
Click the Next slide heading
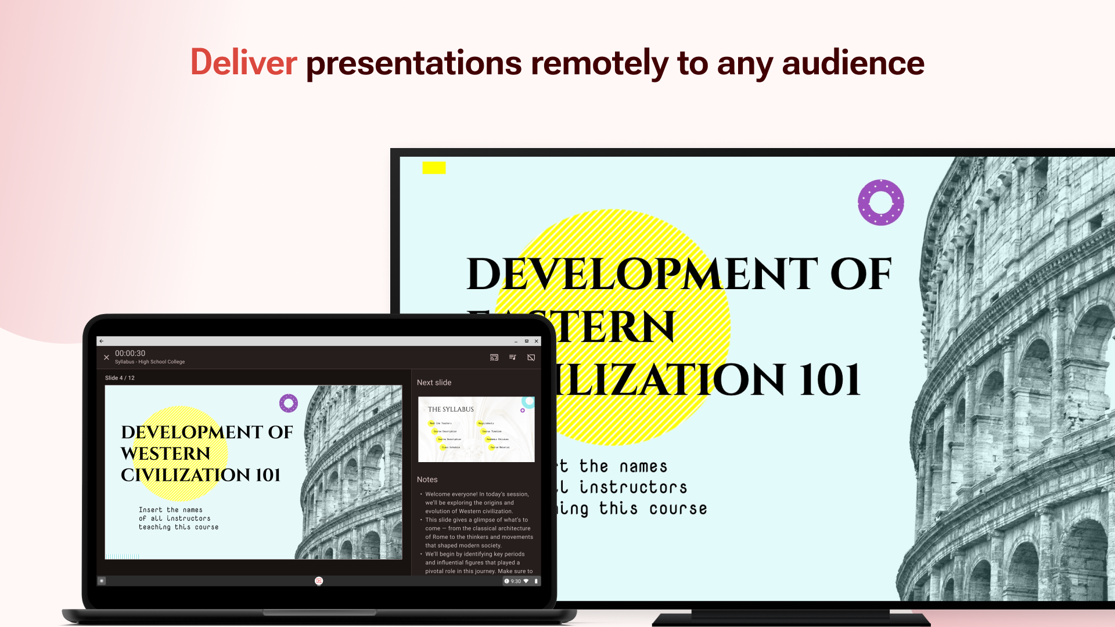pos(434,383)
